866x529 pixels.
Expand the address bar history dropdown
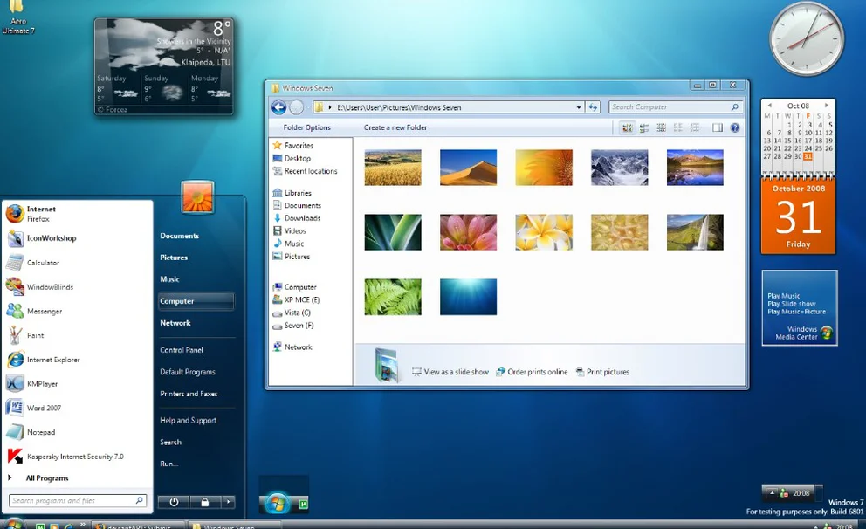[579, 107]
